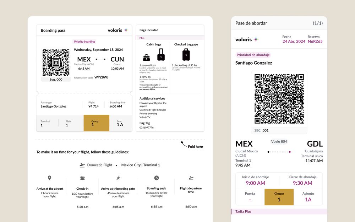Click the large QR code on the mobile pass
Image resolution: width=355 pixels, height=222 pixels.
[x=279, y=99]
